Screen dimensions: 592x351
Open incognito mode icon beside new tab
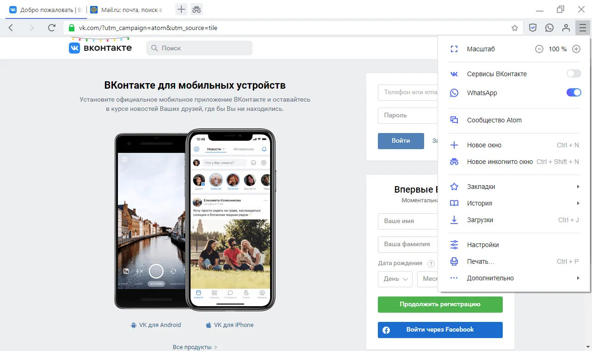click(x=197, y=9)
